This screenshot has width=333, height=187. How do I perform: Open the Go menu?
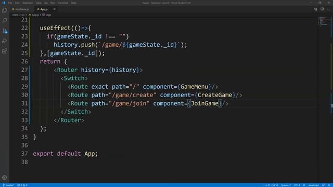coord(46,3)
